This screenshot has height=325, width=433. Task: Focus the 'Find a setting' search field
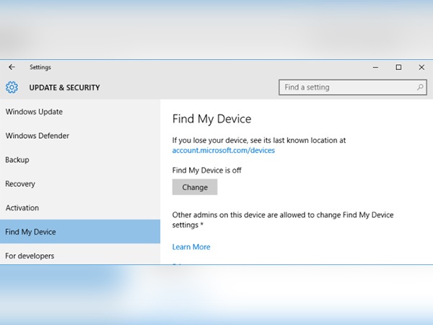(x=346, y=87)
